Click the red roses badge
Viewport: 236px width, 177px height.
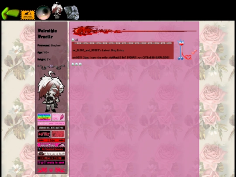coord(58,134)
